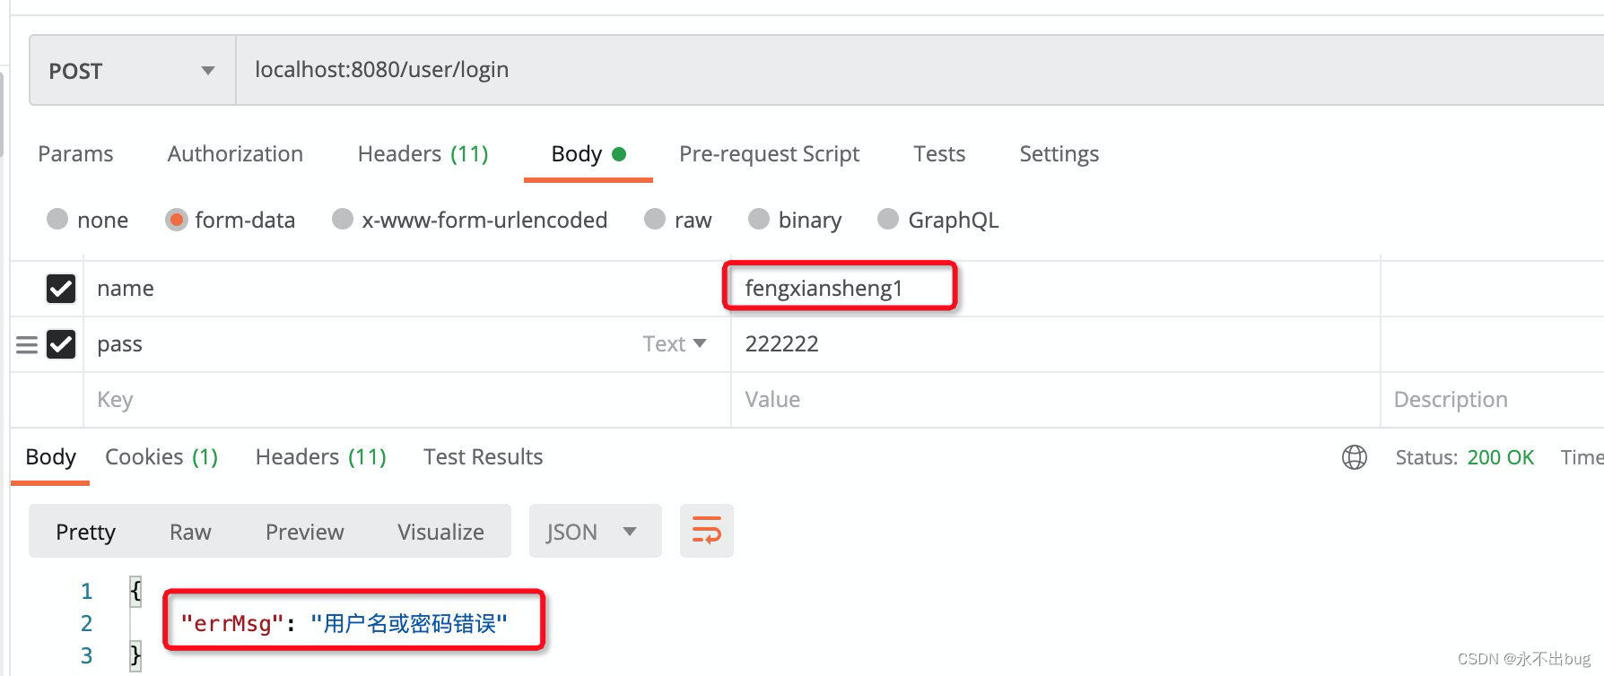Switch to the Tests tab
Image resolution: width=1604 pixels, height=676 pixels.
(938, 153)
